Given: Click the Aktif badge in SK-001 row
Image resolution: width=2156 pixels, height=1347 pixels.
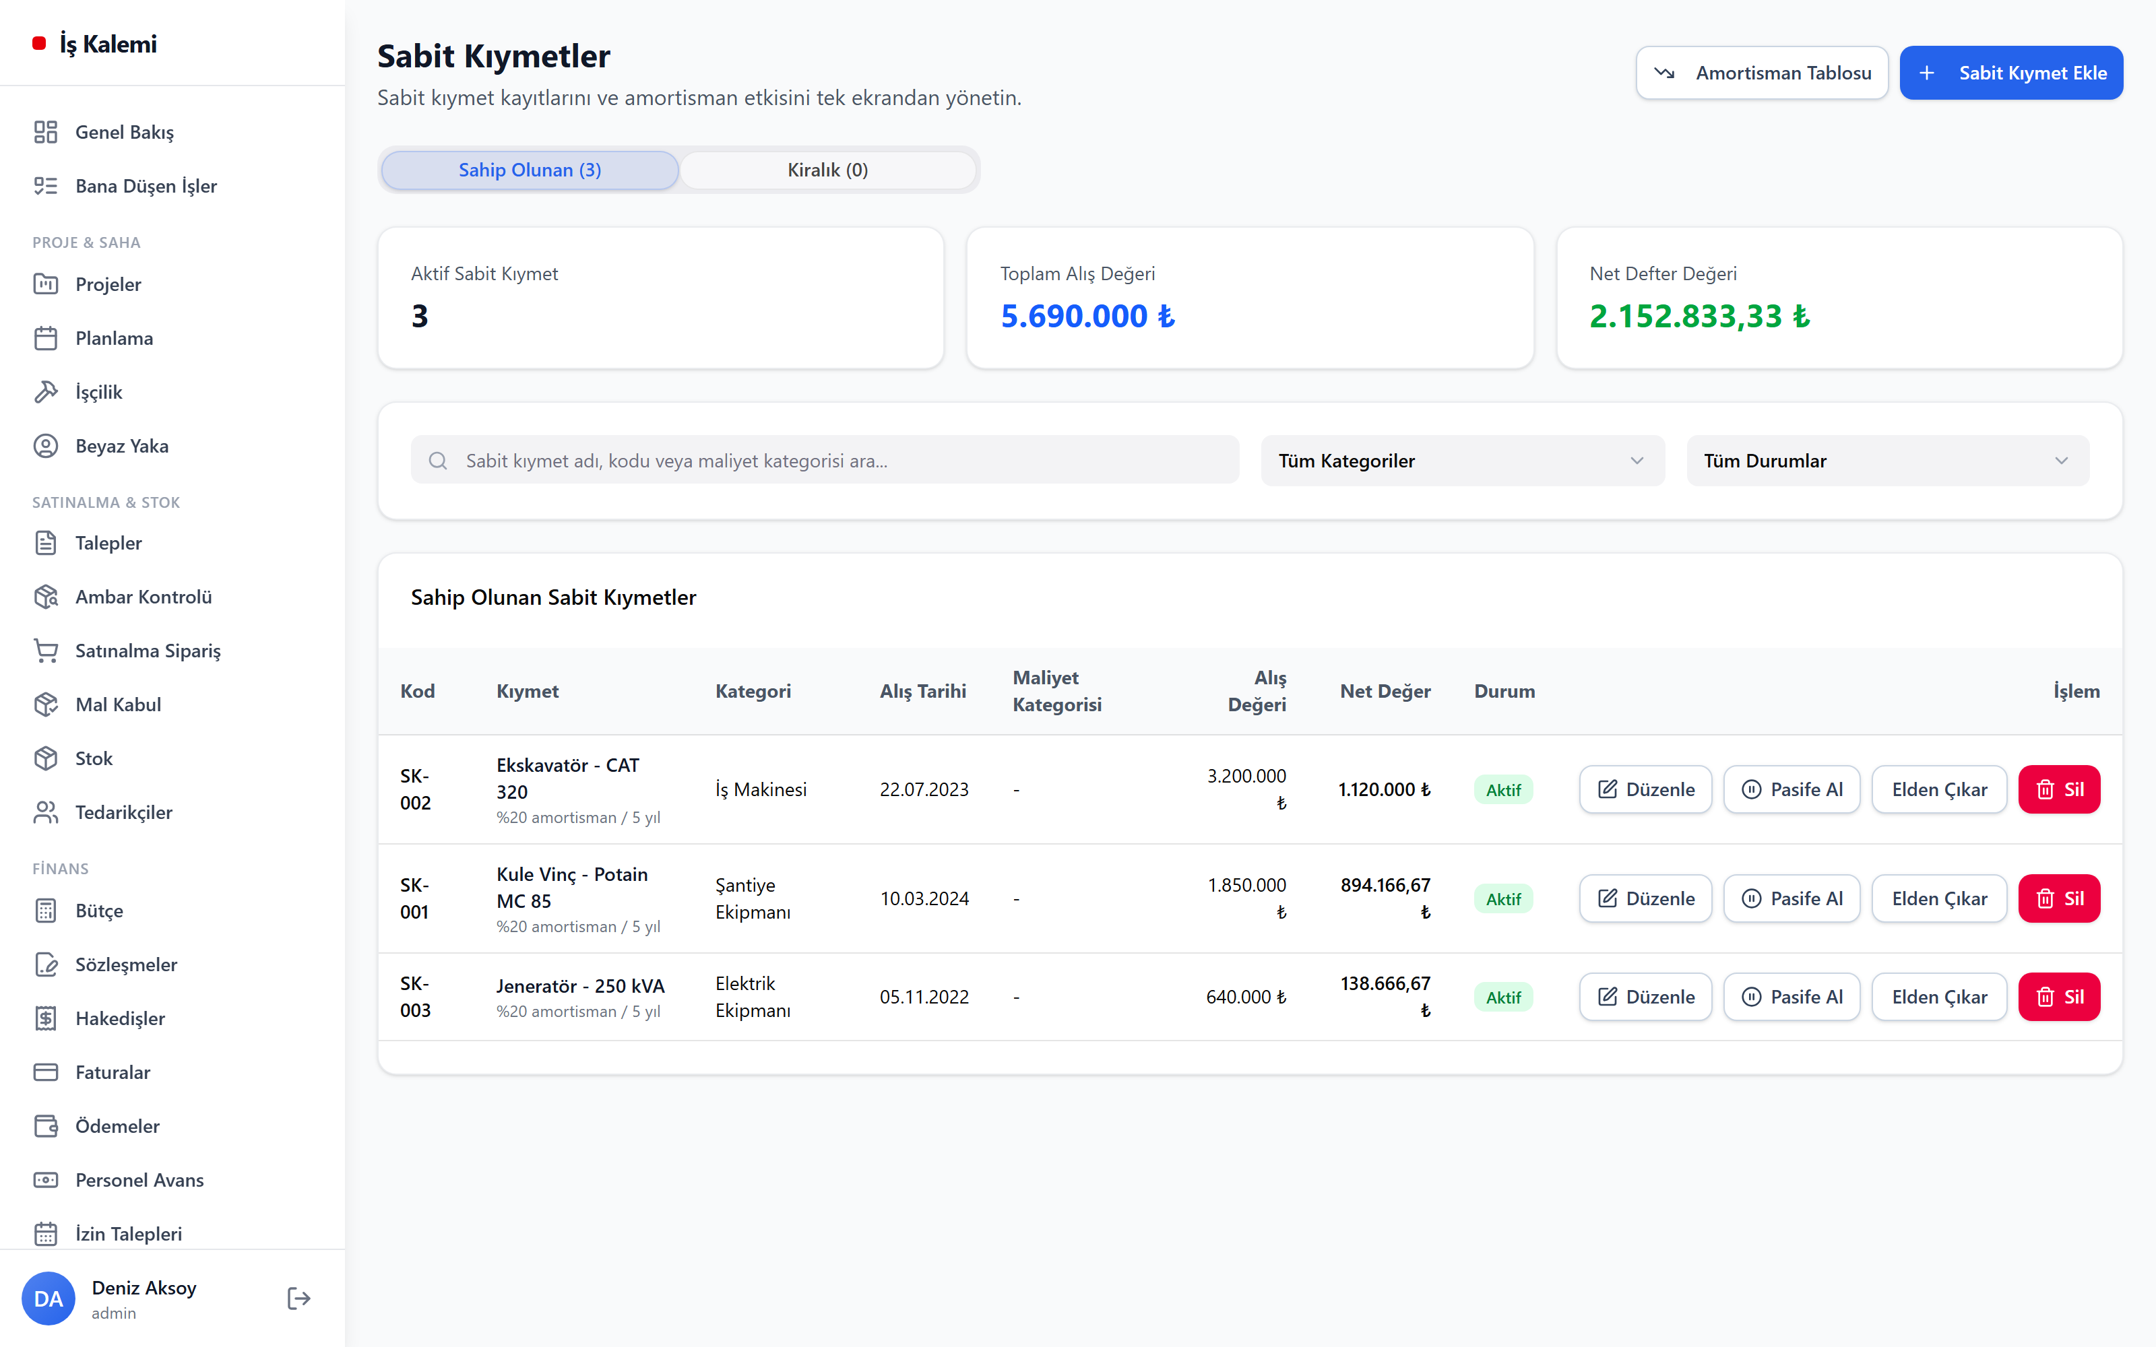Looking at the screenshot, I should coord(1504,899).
